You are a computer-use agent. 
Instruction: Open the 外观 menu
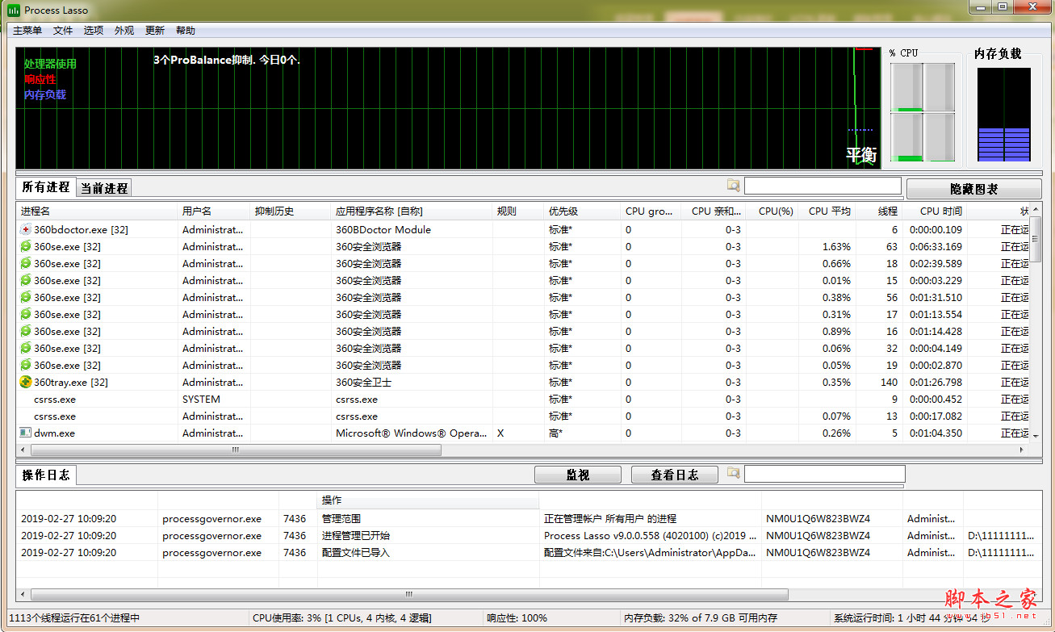(124, 31)
